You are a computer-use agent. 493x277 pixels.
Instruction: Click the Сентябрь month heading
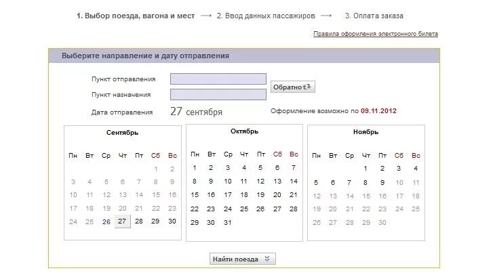122,133
